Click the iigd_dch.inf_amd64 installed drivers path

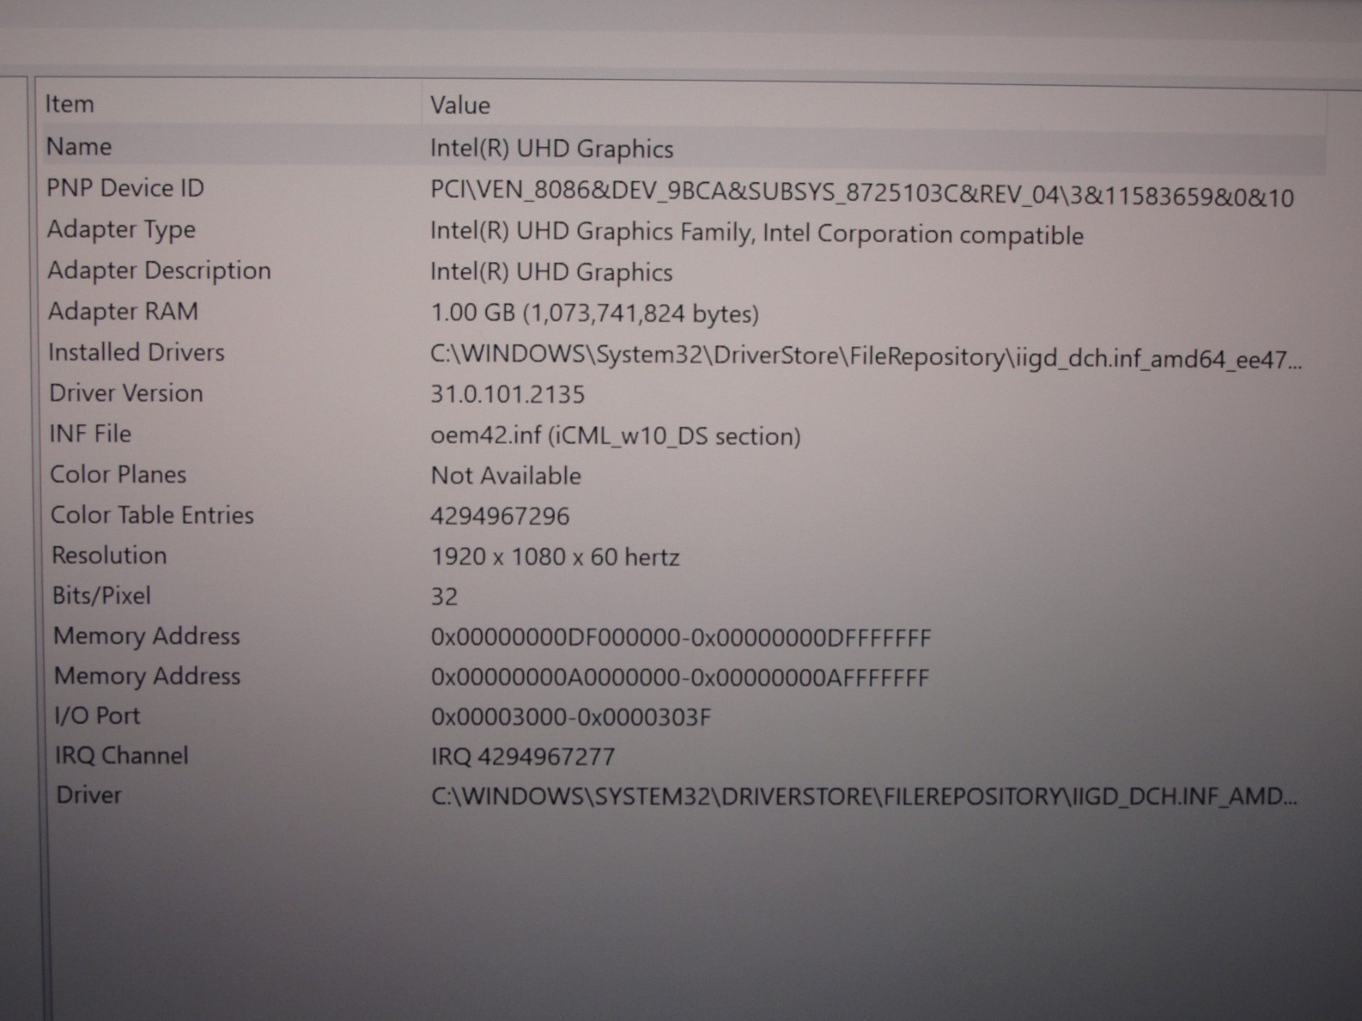tap(866, 357)
